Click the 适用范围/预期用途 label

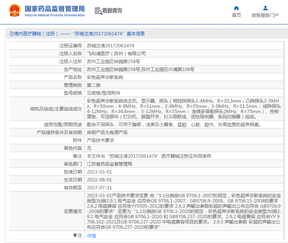[x=63, y=125]
